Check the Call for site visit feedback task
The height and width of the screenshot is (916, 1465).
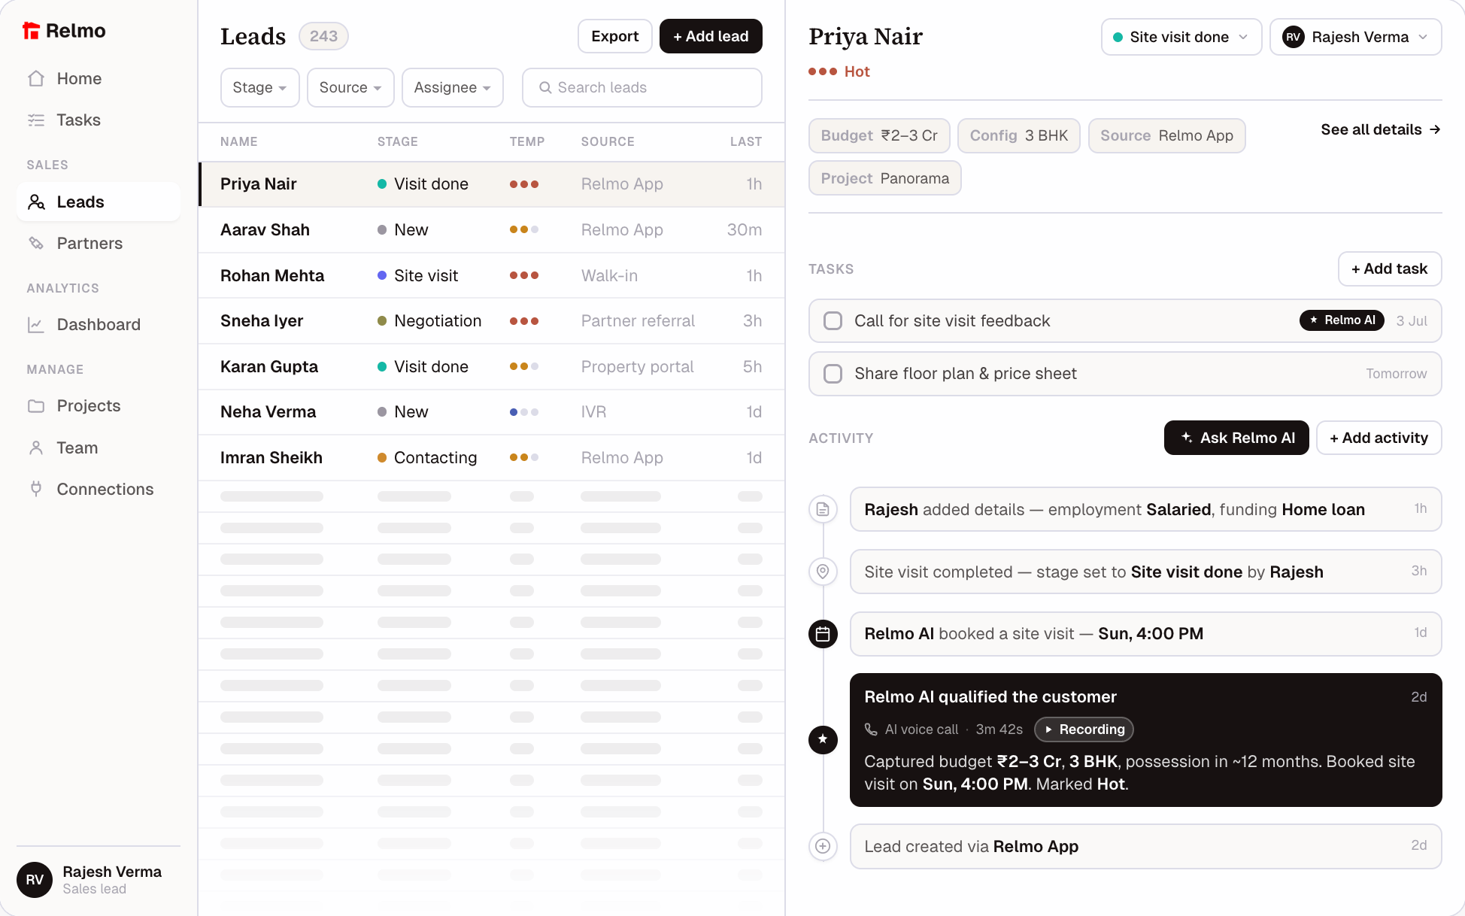click(833, 321)
